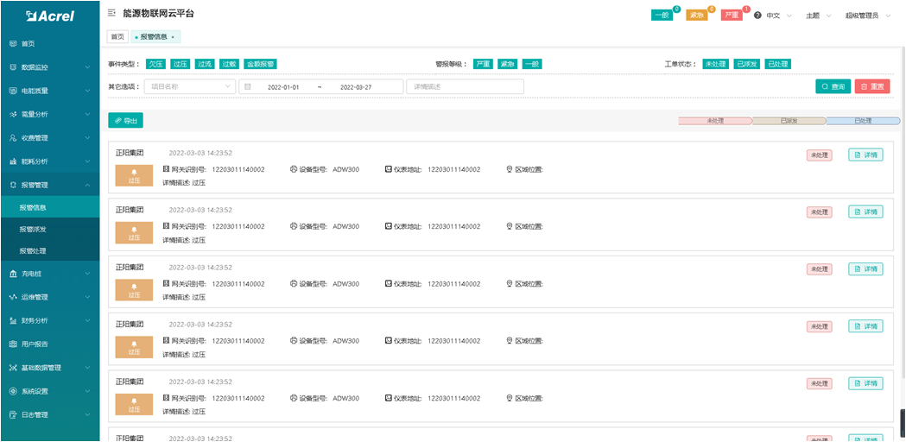Open 报警信息 in the sidebar submenu

tap(50, 207)
